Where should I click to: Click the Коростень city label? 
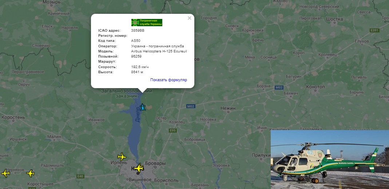[13, 117]
